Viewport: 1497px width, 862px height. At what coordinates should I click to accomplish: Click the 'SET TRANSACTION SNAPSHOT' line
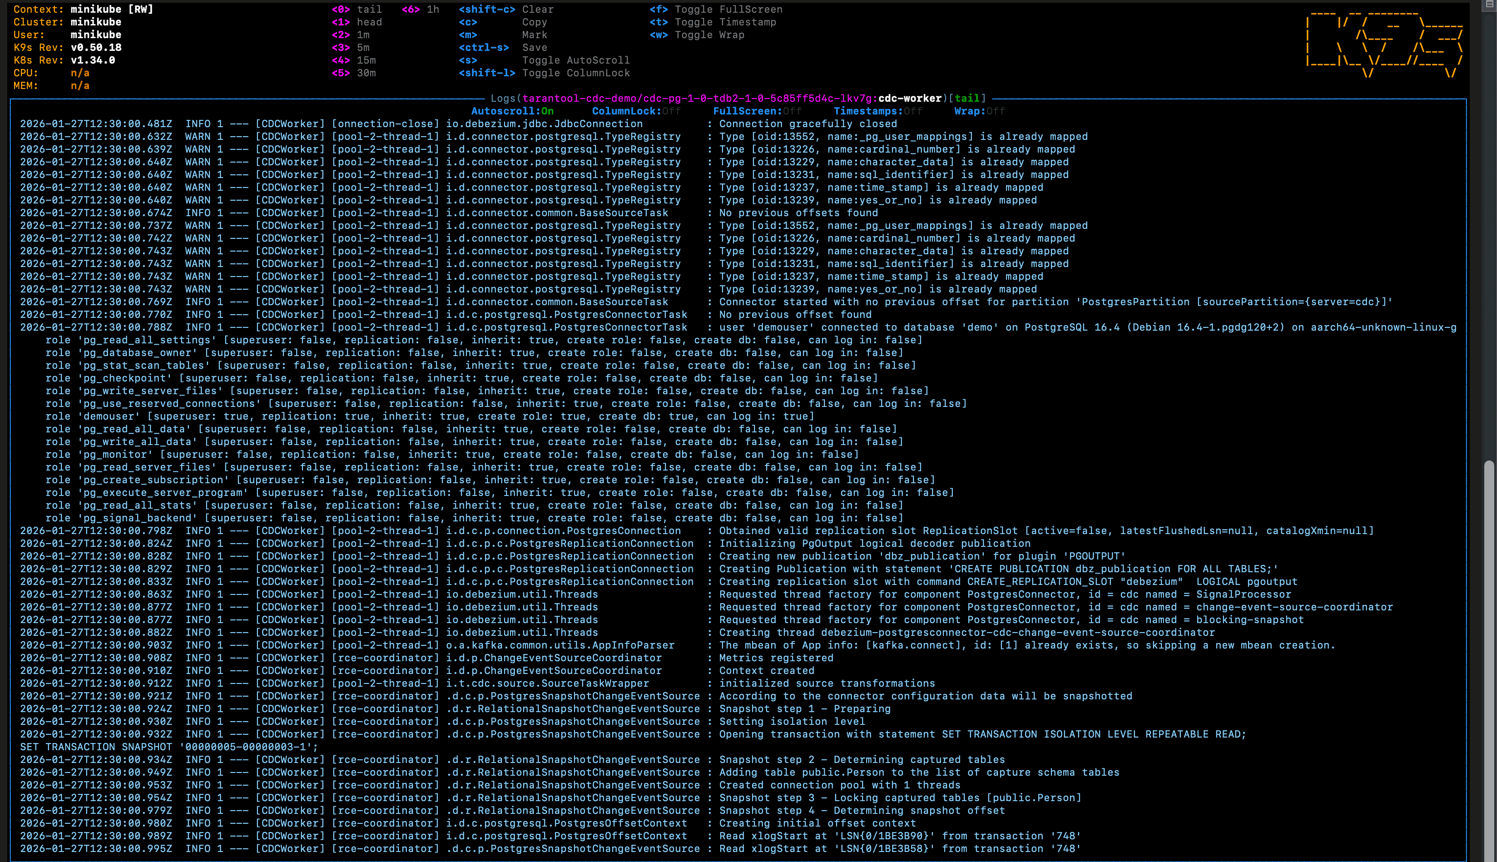coord(169,748)
